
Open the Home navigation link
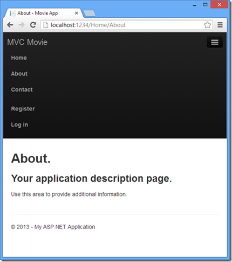[19, 58]
